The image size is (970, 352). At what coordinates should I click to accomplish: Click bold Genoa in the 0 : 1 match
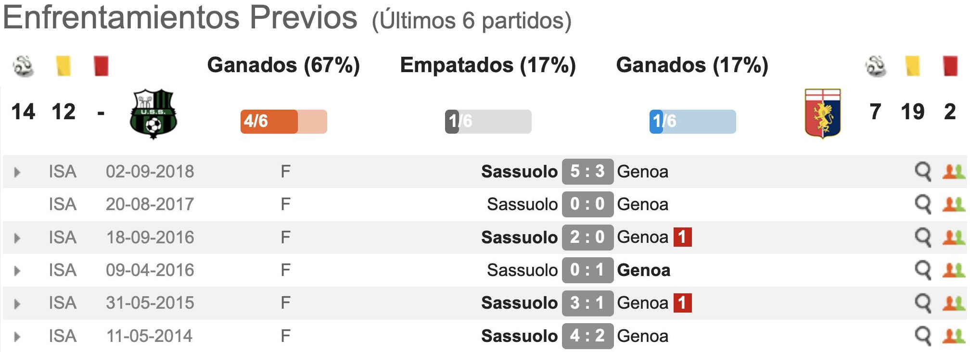click(644, 270)
